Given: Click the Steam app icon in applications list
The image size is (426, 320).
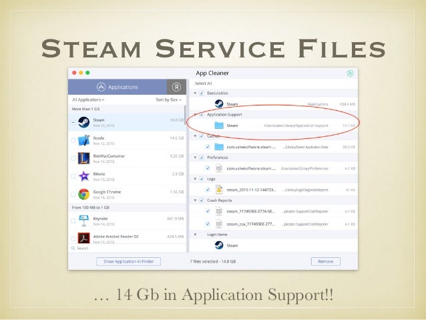Looking at the screenshot, I should 83,122.
